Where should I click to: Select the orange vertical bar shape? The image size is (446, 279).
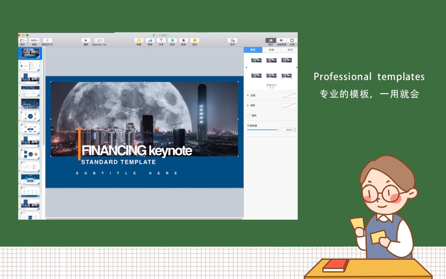[79, 143]
